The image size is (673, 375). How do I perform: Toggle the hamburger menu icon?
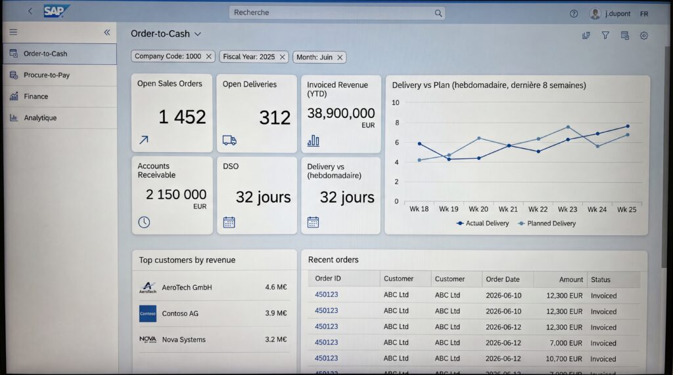(x=13, y=32)
